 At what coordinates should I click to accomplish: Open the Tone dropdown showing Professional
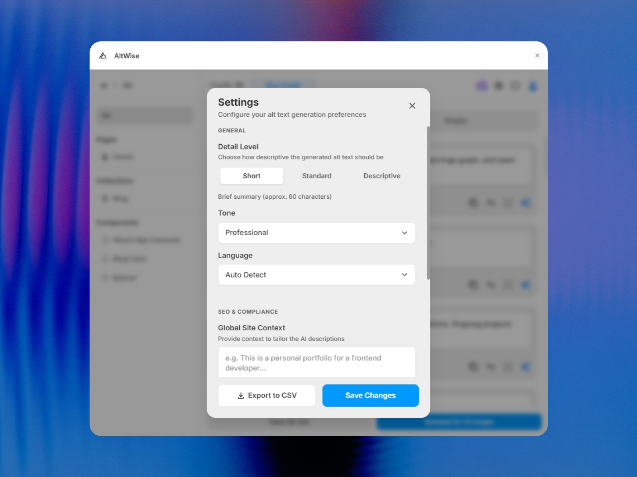(x=317, y=233)
